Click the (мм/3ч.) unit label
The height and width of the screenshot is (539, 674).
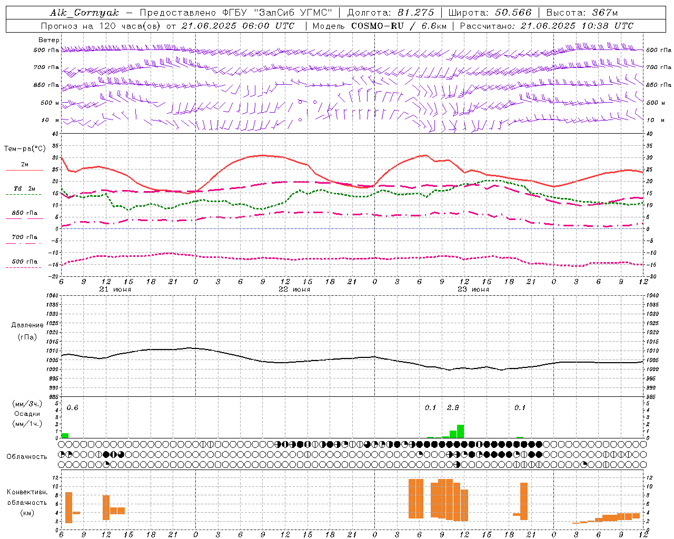click(27, 404)
